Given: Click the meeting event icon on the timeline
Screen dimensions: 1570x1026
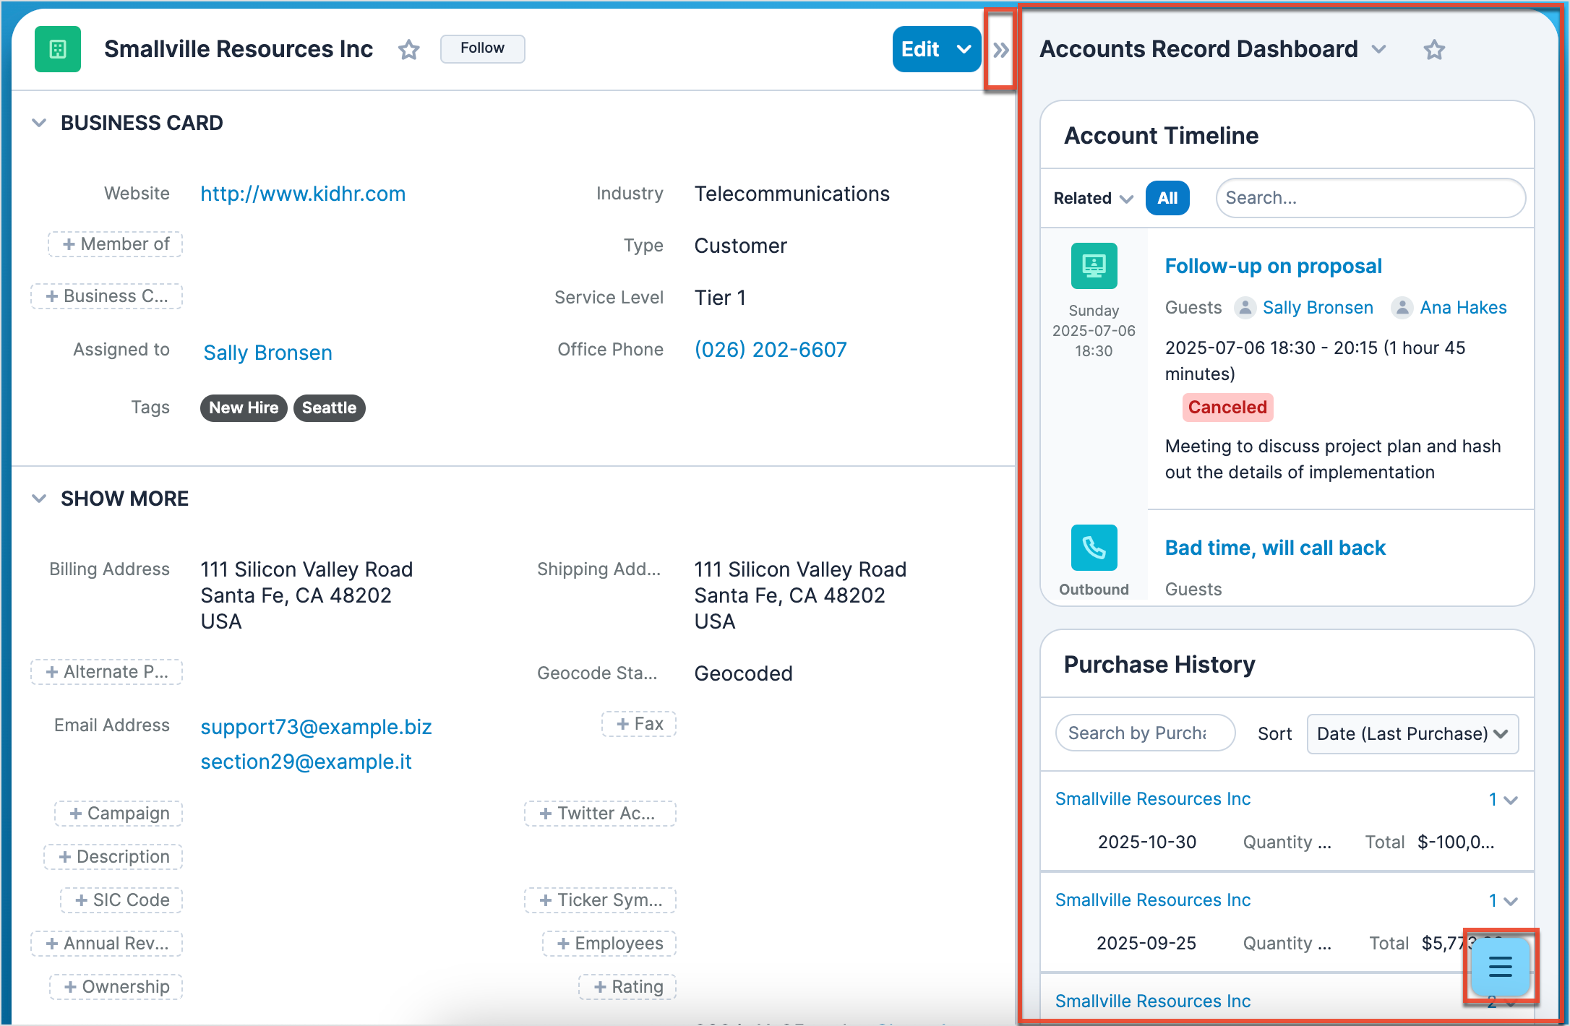Looking at the screenshot, I should pos(1094,265).
